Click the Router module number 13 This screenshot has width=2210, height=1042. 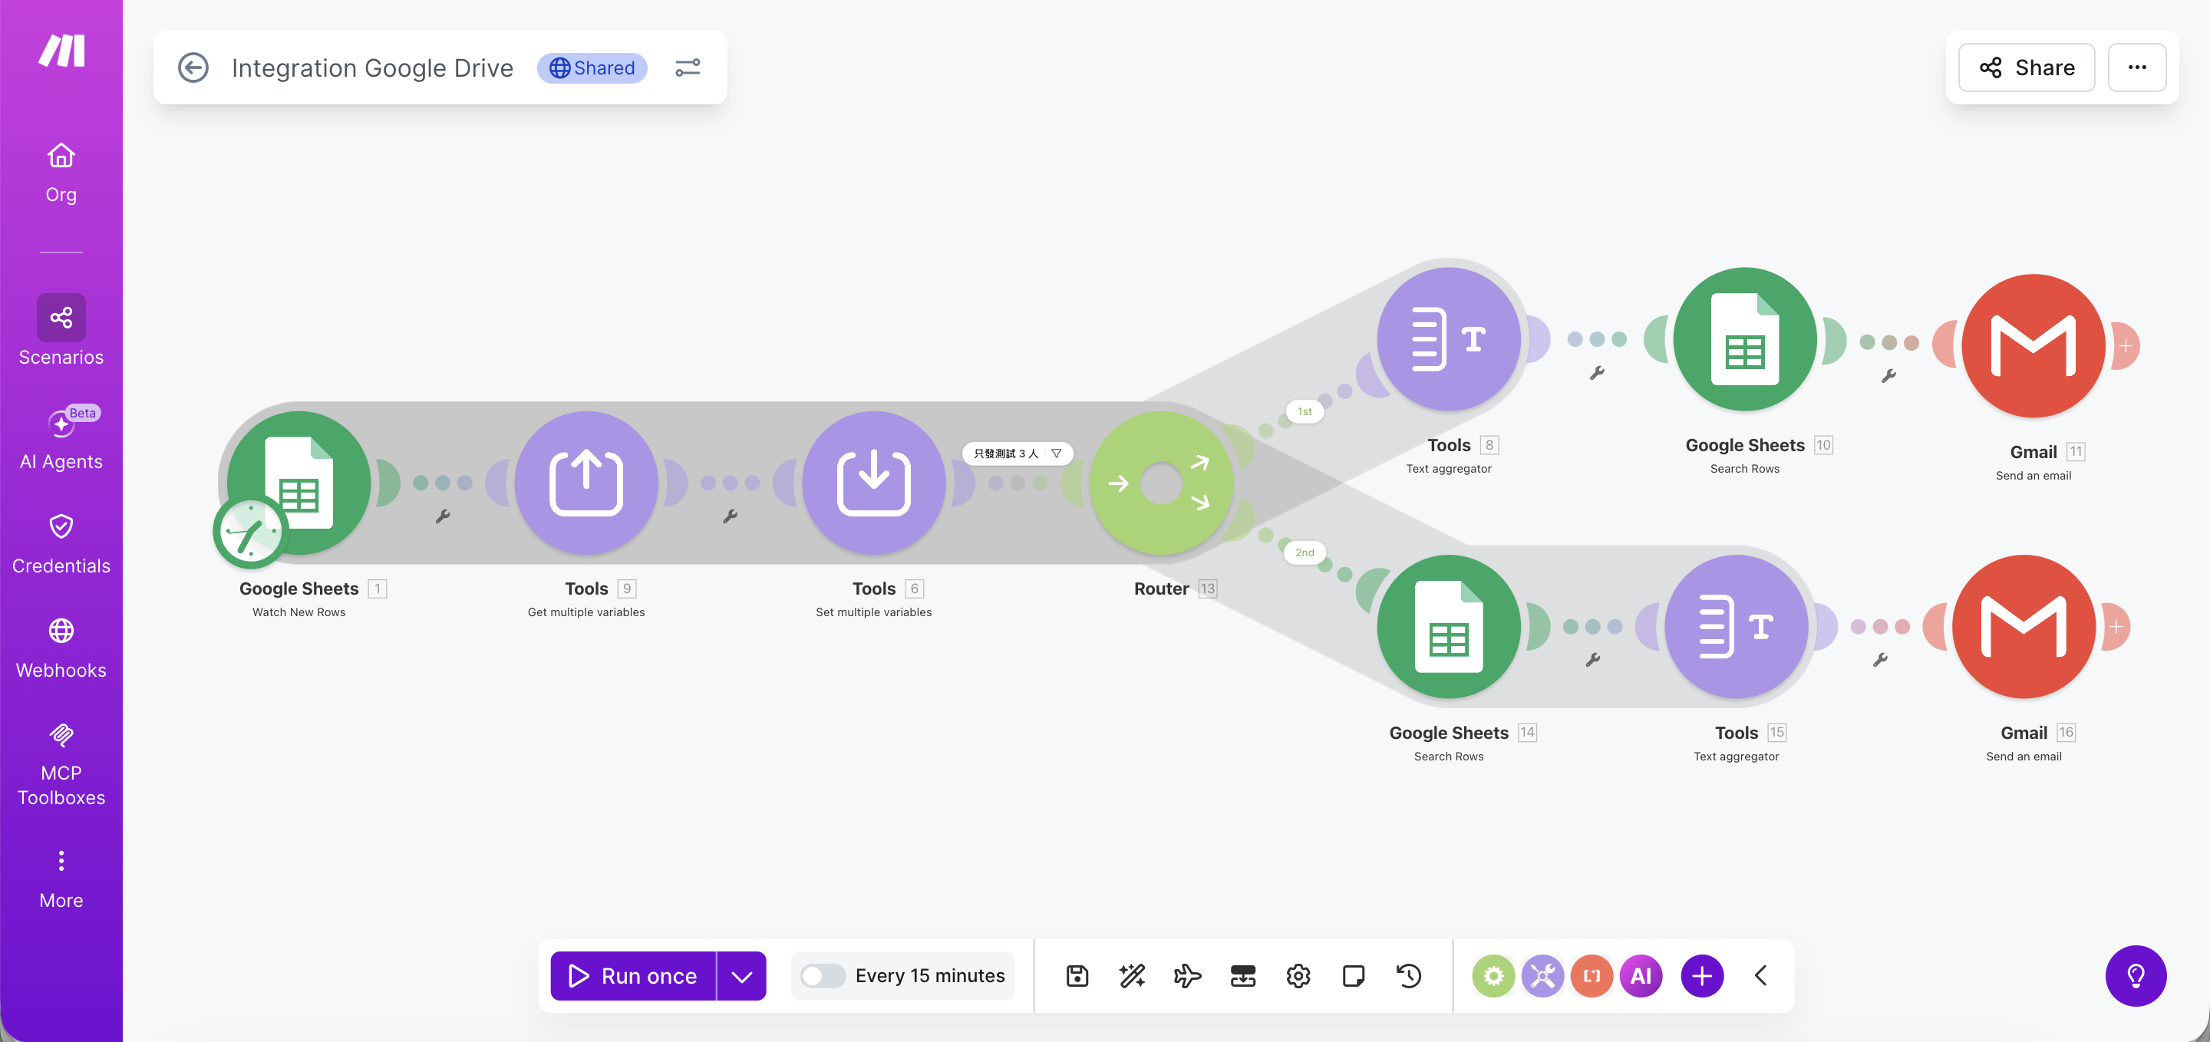point(1207,589)
